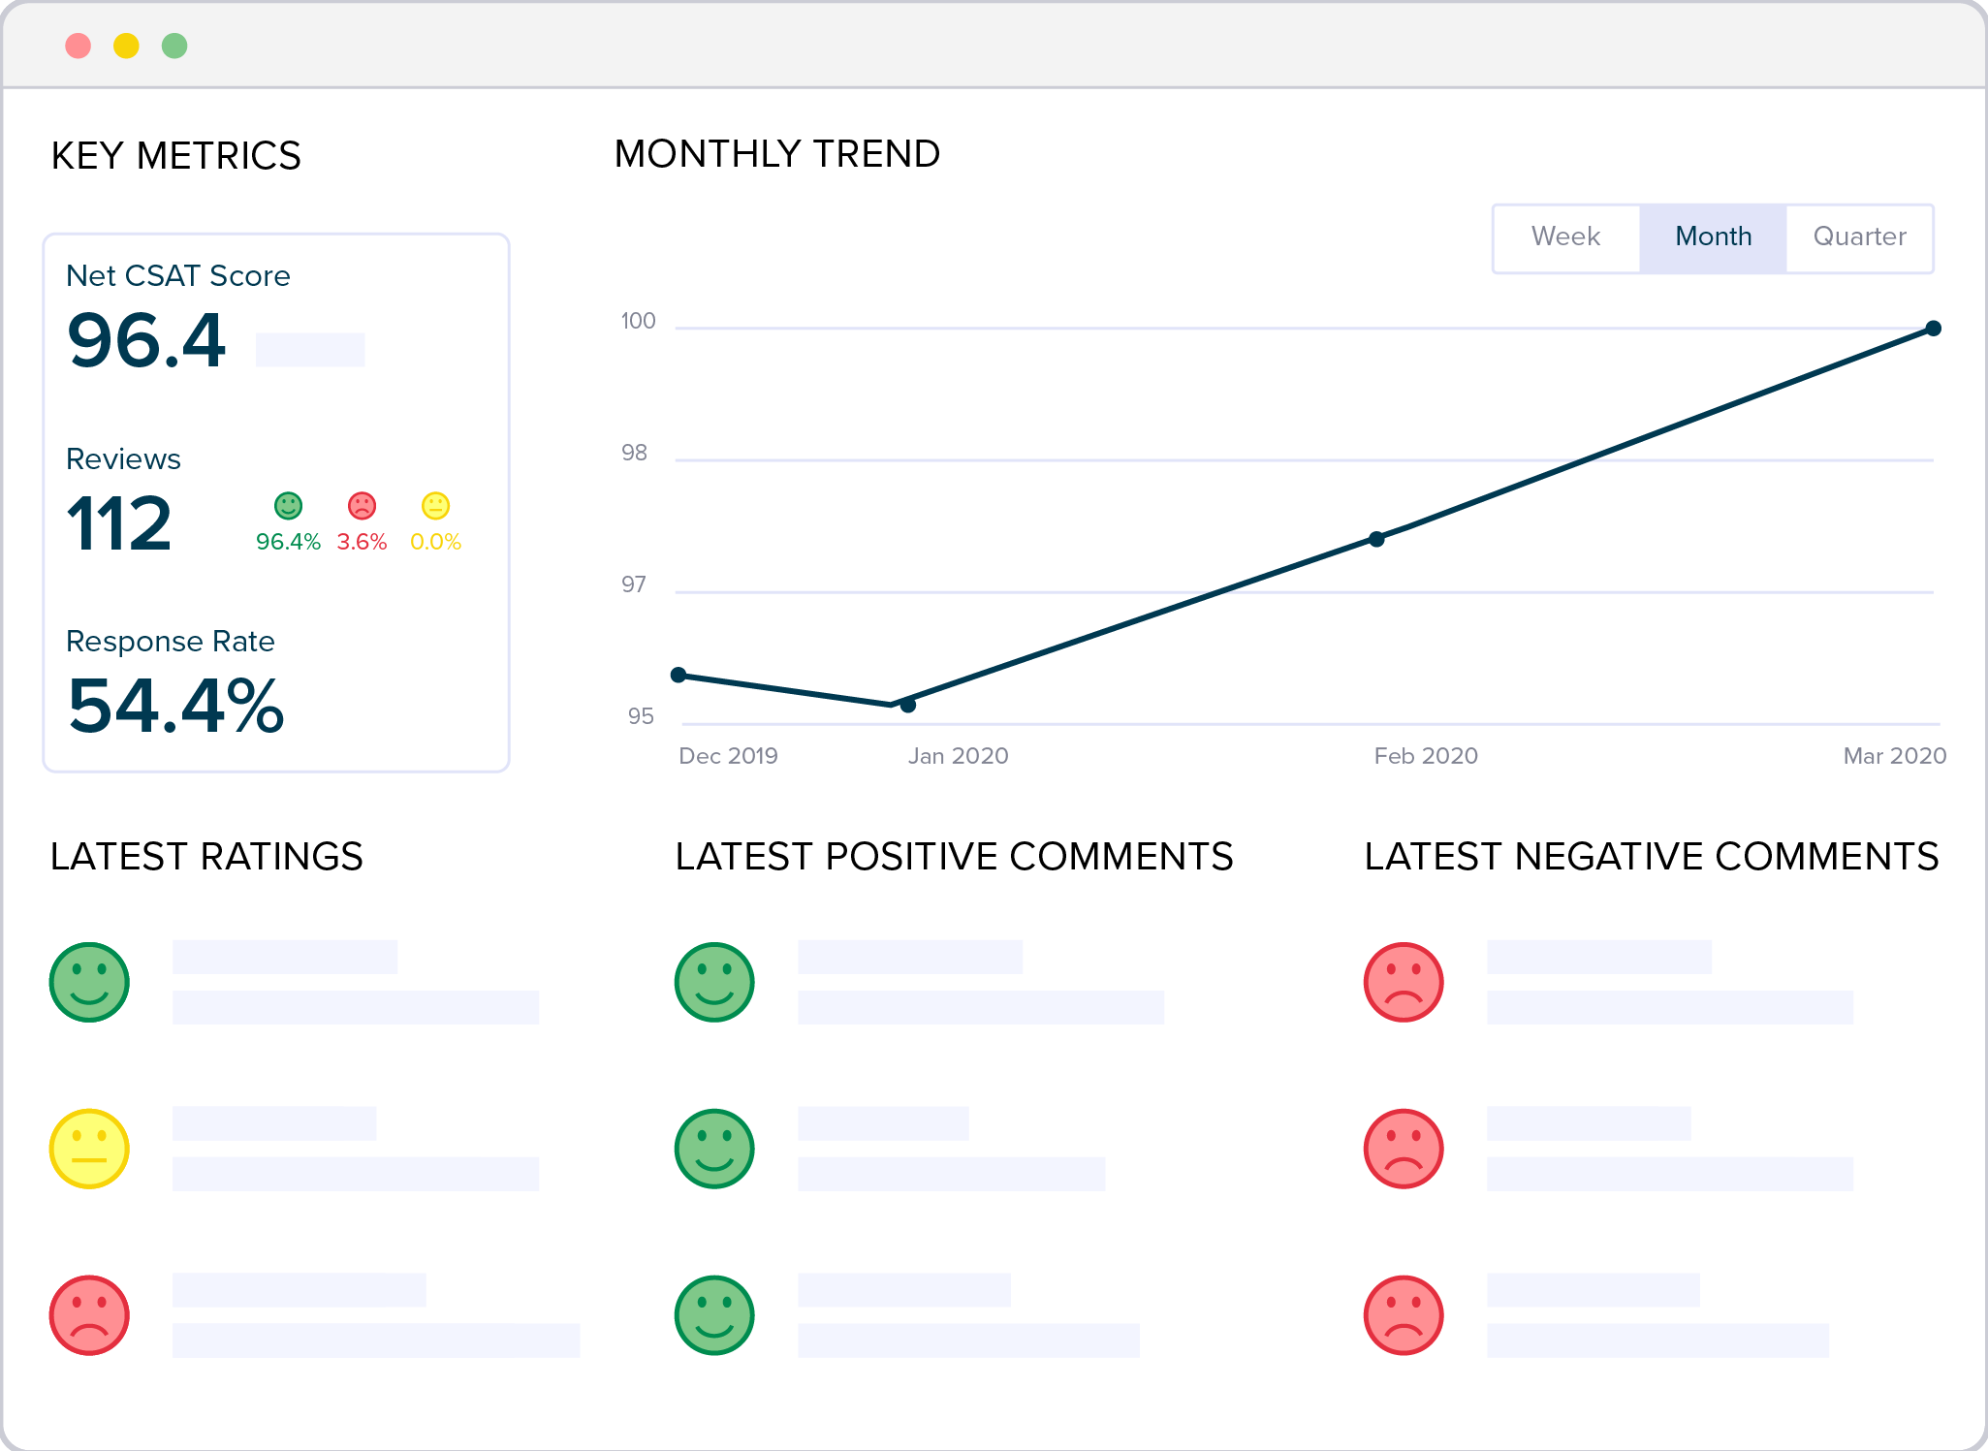This screenshot has height=1451, width=1988.
Task: Click Mar 2020 data point on chart
Action: [x=1933, y=329]
